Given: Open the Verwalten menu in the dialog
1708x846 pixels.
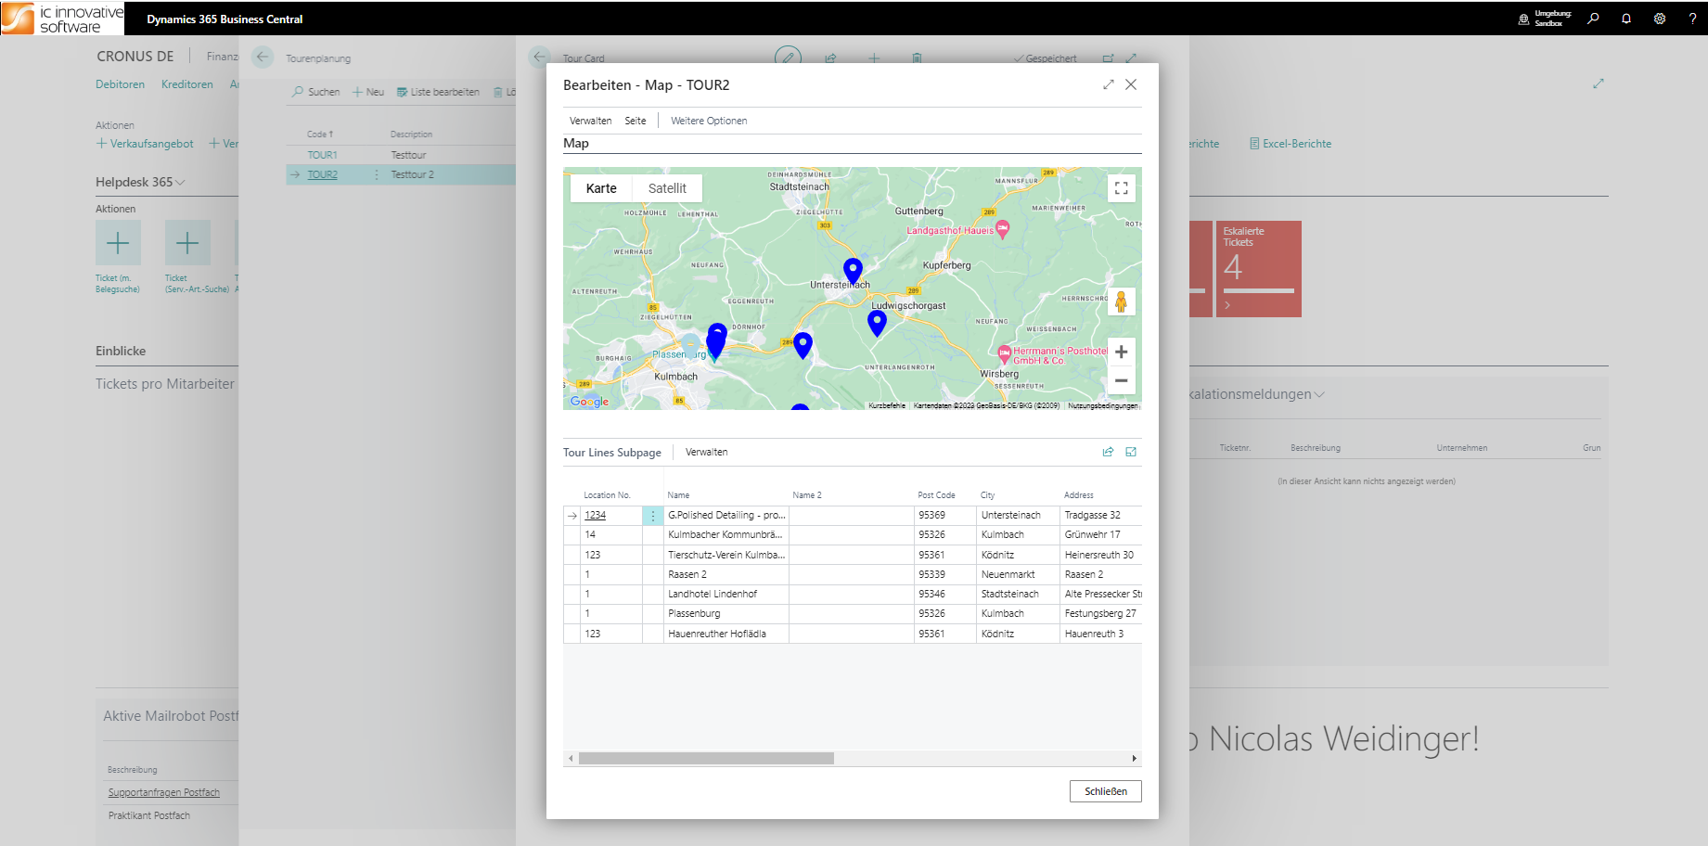Looking at the screenshot, I should point(591,120).
